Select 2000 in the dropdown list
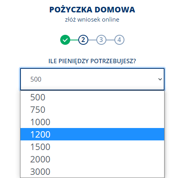The image size is (177, 178). 92,159
